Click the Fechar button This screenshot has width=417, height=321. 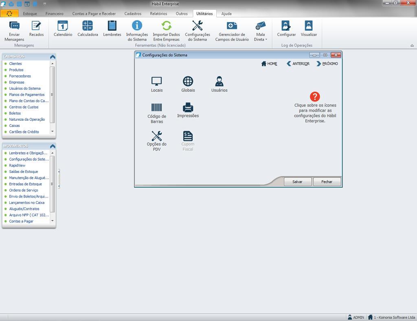[x=327, y=182]
